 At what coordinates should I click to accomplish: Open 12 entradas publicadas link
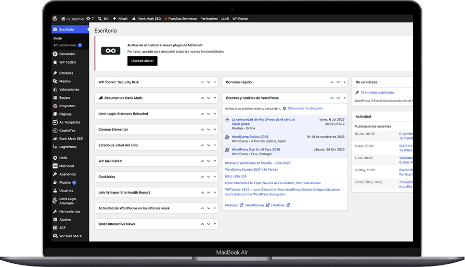point(377,93)
